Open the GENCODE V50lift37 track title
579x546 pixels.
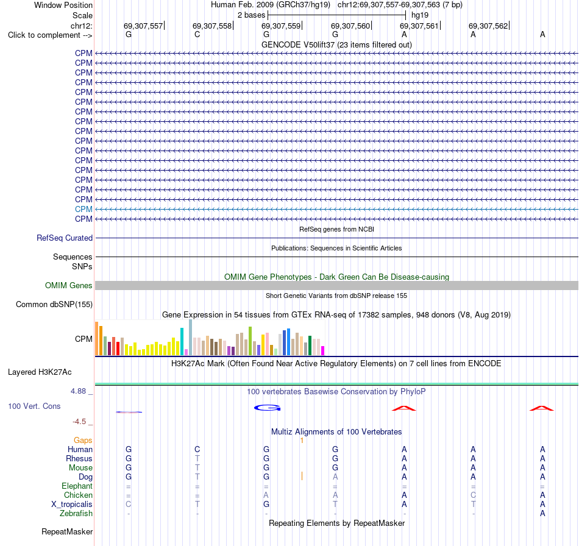[336, 44]
